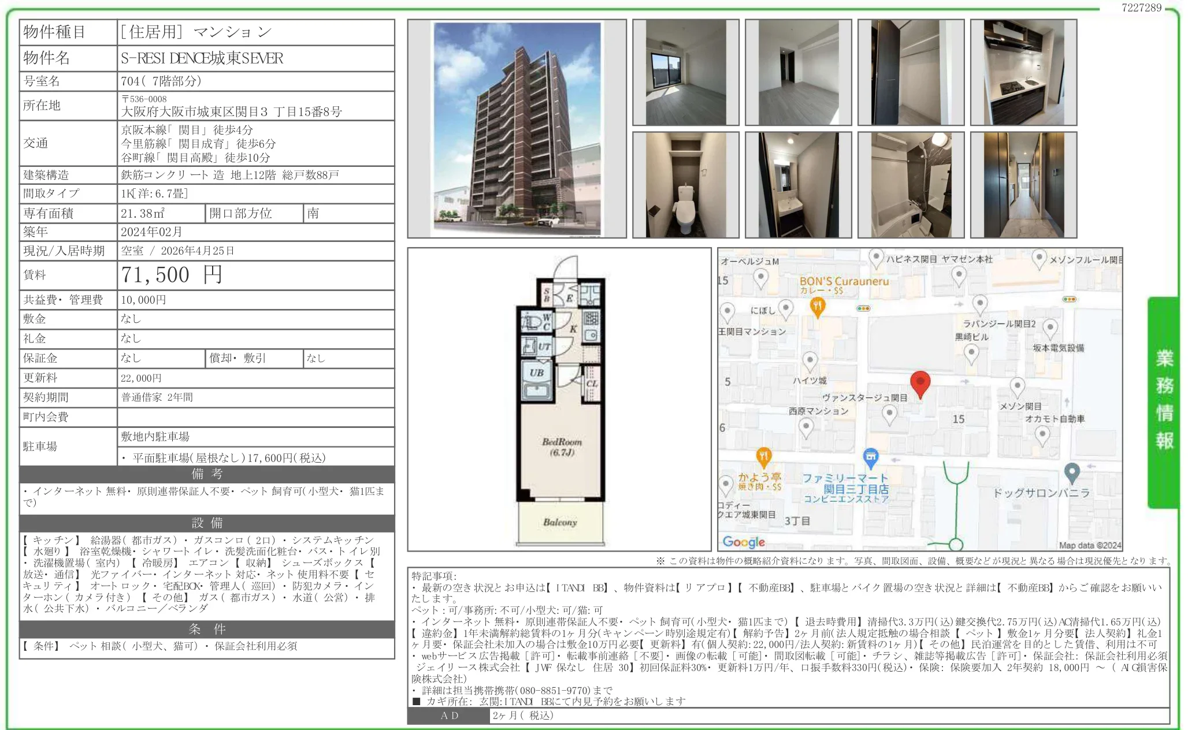Select the 賃料 71,500円 cell
1188x730 pixels.
click(x=170, y=275)
